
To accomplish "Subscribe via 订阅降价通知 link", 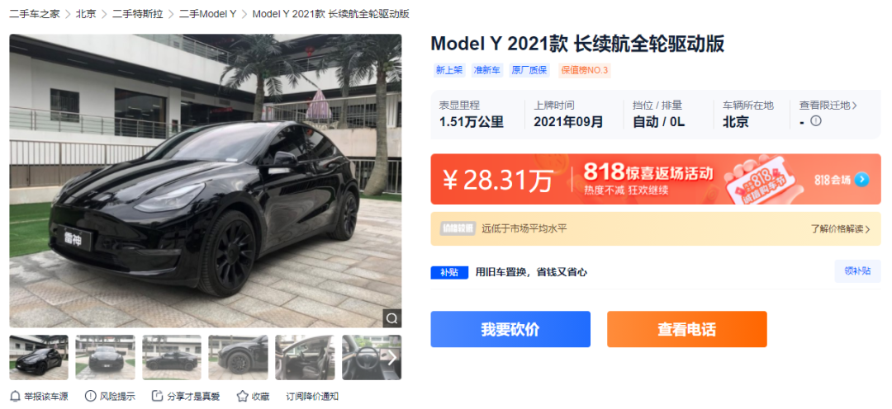I will [312, 397].
